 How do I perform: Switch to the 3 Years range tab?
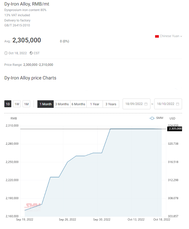[111, 104]
